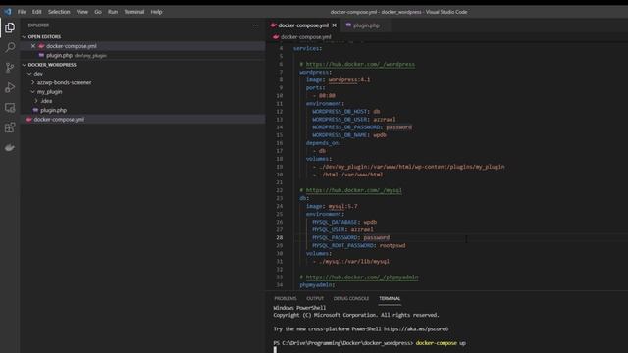Open the Search view in activity bar

10,47
